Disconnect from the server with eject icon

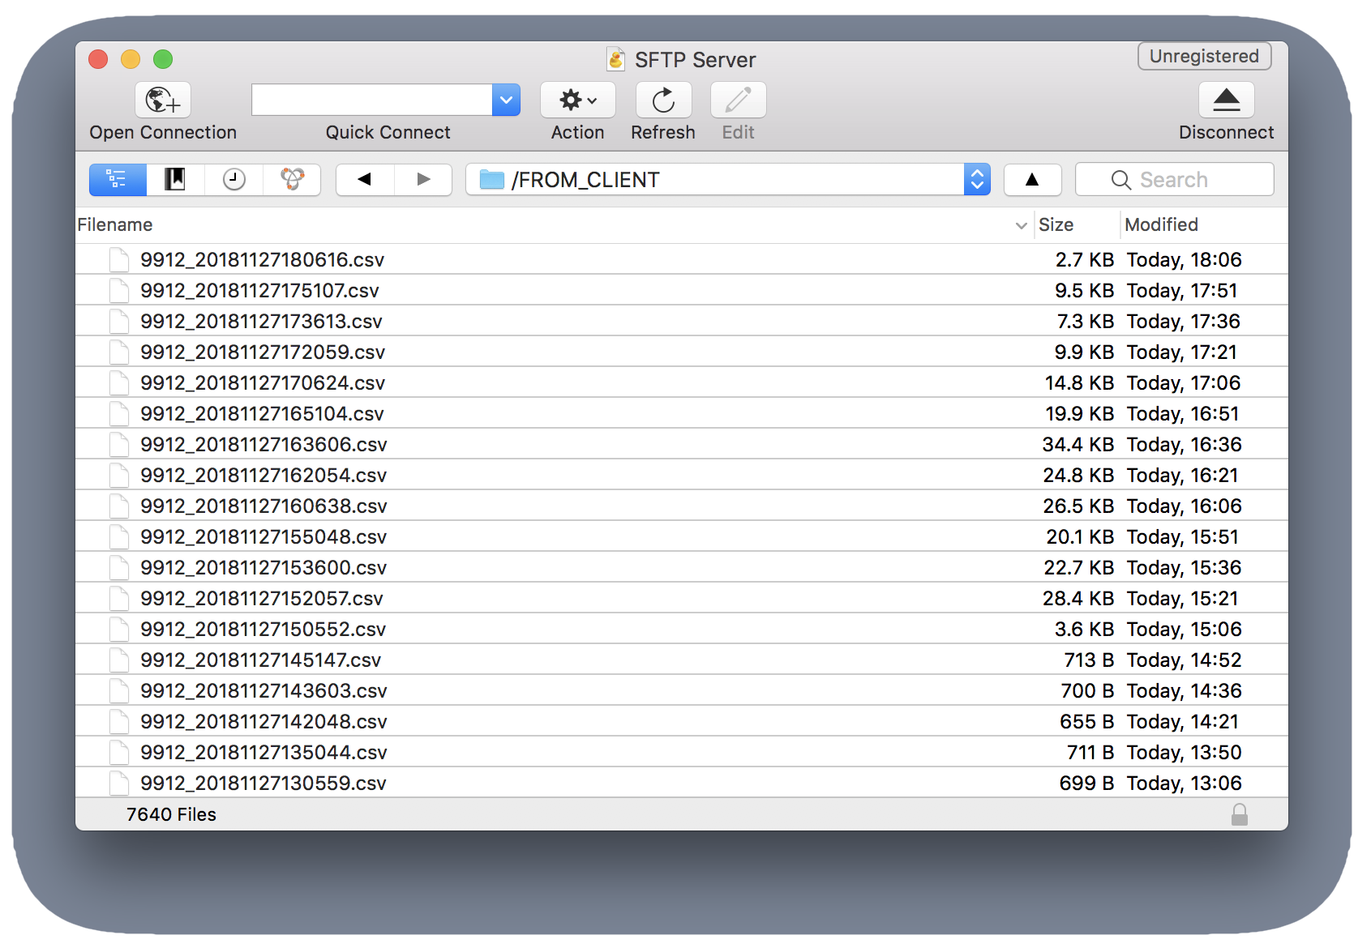click(x=1226, y=100)
